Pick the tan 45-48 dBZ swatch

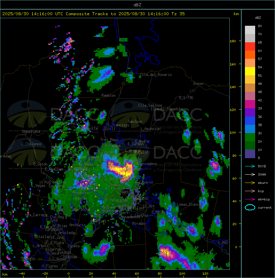point(250,87)
